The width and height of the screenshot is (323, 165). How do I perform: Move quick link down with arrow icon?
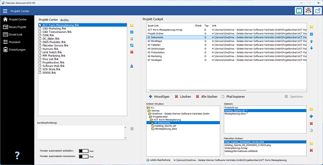pyautogui.click(x=311, y=48)
